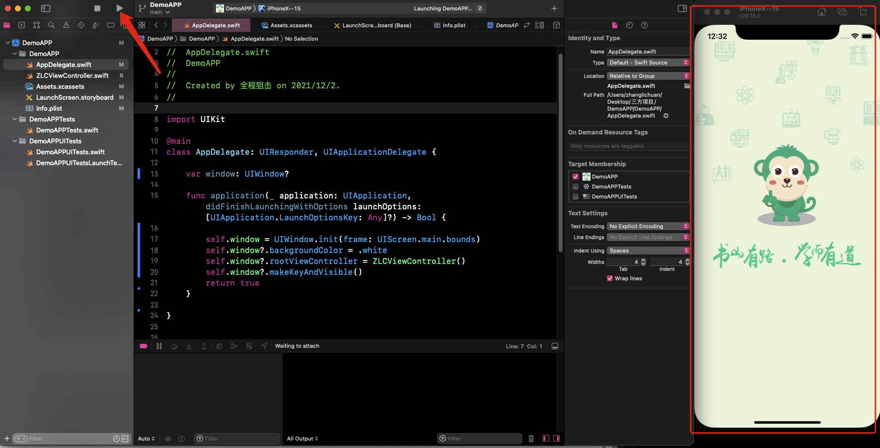Increase Tab width stepper
The image size is (880, 448).
(x=644, y=260)
